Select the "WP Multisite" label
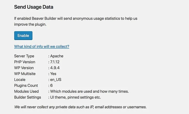The image size is (189, 114). 25,74
